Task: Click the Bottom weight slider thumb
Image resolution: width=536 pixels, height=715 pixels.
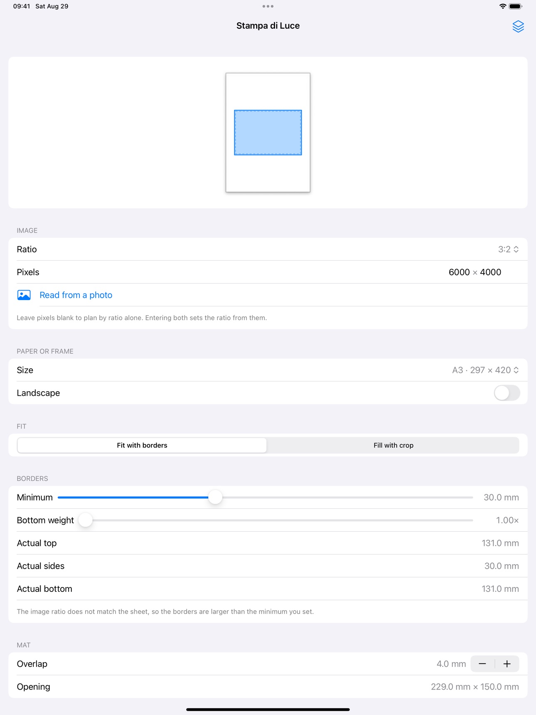Action: (86, 520)
